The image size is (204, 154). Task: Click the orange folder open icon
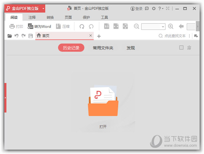pyautogui.click(x=103, y=101)
